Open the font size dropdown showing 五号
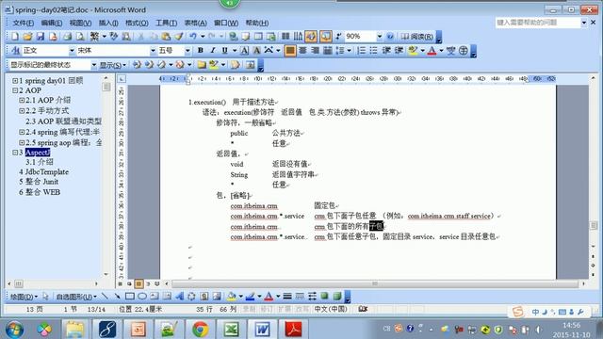Screen dimensions: 603x339 187,50
